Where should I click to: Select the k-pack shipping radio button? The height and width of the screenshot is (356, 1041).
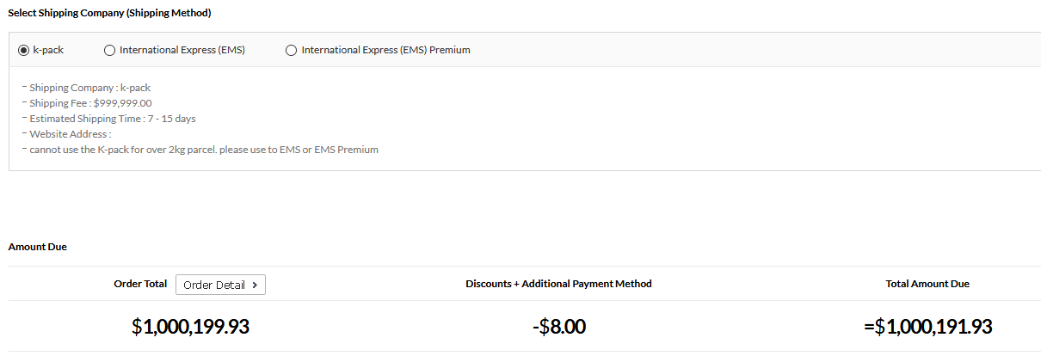click(x=24, y=50)
